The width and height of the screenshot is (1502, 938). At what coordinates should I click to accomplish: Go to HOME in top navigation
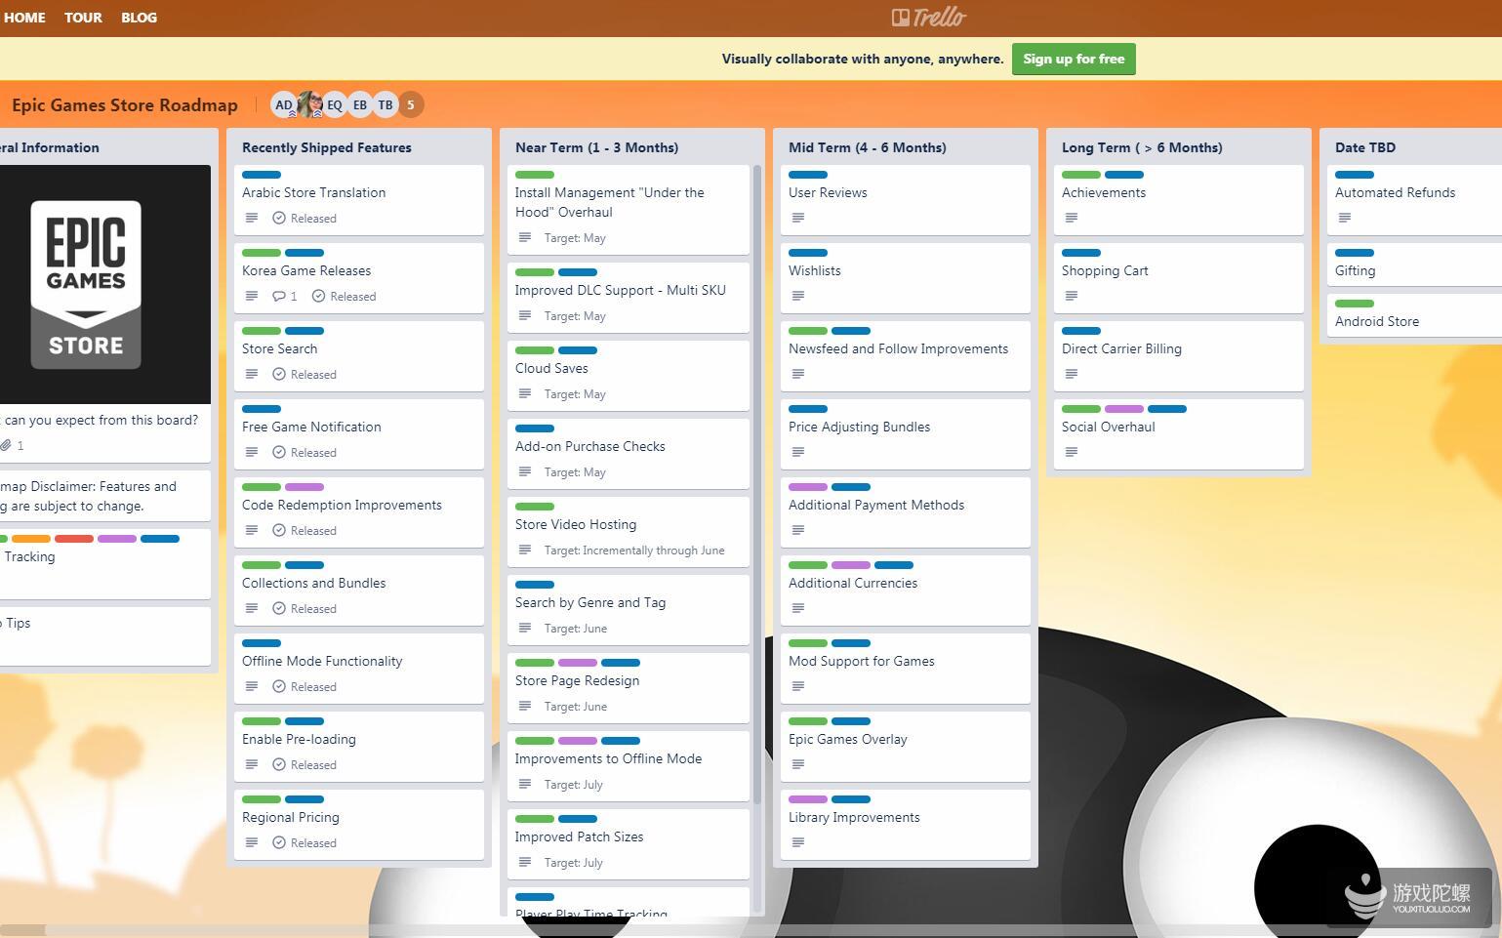click(24, 18)
